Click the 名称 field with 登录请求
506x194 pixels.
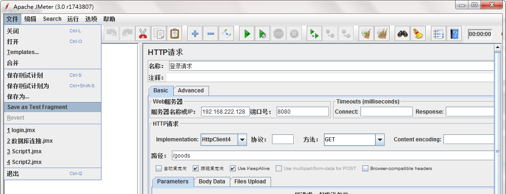(331, 66)
